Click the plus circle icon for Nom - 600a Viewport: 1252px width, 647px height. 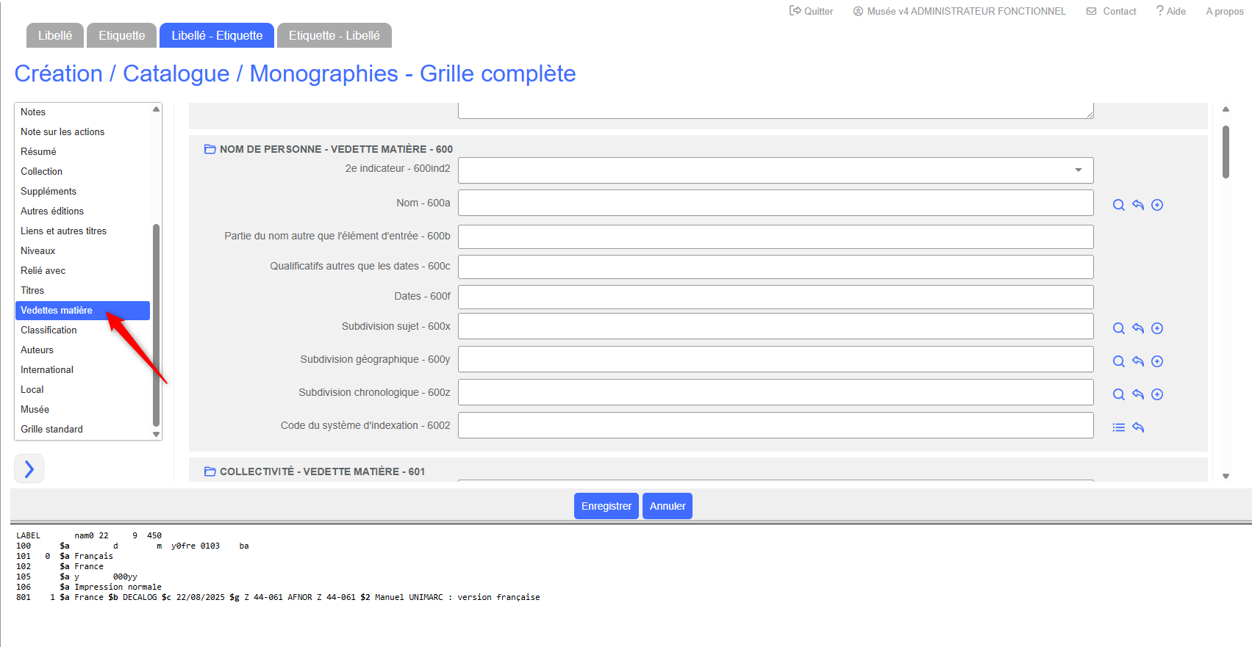(x=1157, y=205)
